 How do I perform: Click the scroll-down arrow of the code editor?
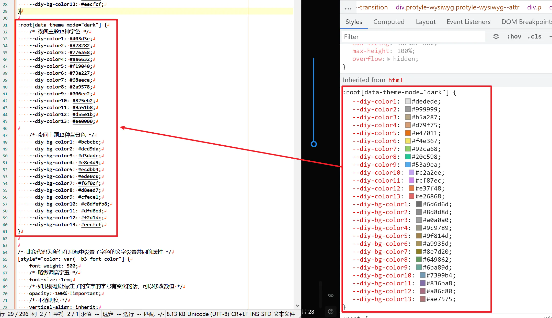[x=297, y=306]
